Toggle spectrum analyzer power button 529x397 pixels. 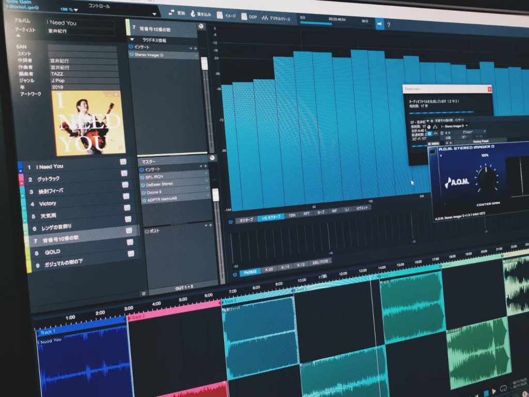pyautogui.click(x=231, y=222)
